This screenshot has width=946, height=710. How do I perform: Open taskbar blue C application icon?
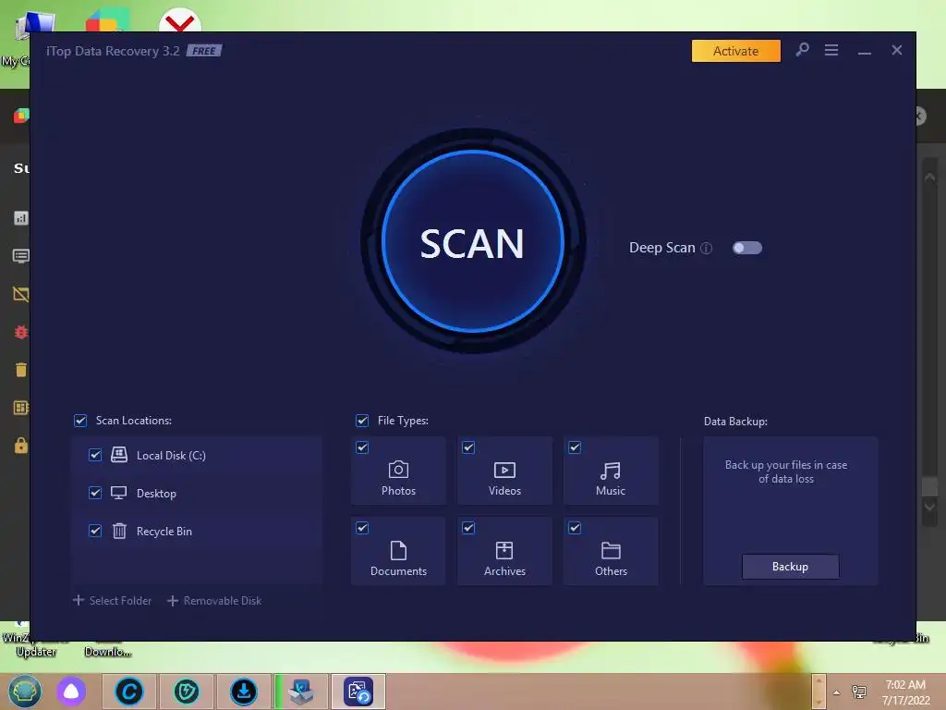point(129,692)
